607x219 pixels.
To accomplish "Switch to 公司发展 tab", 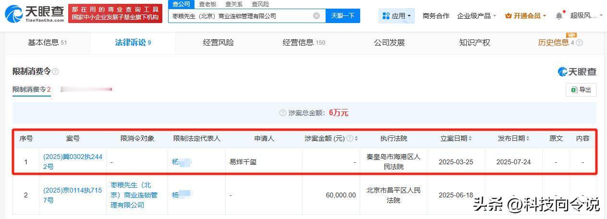I will 389,42.
